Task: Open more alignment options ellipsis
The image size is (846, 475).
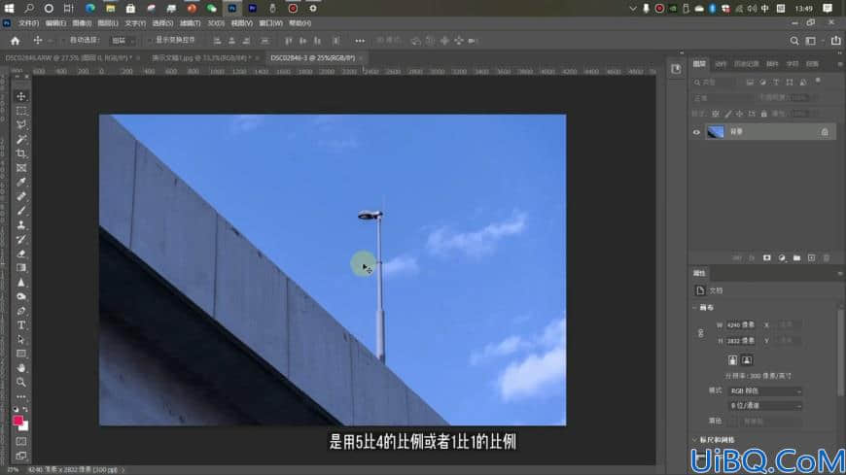Action: click(x=360, y=41)
